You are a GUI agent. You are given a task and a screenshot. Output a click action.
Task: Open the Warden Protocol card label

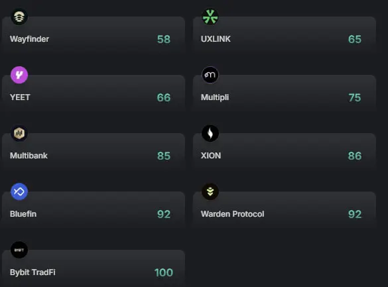(x=233, y=214)
